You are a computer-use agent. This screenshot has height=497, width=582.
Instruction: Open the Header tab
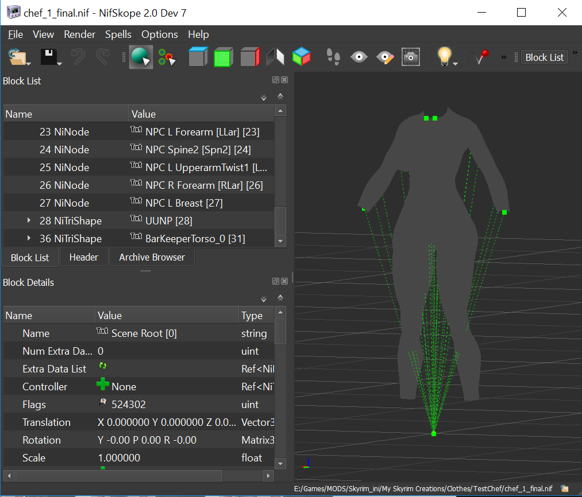pos(84,257)
